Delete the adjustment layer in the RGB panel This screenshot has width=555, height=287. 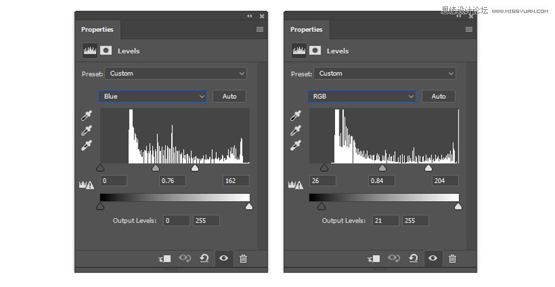tap(452, 258)
